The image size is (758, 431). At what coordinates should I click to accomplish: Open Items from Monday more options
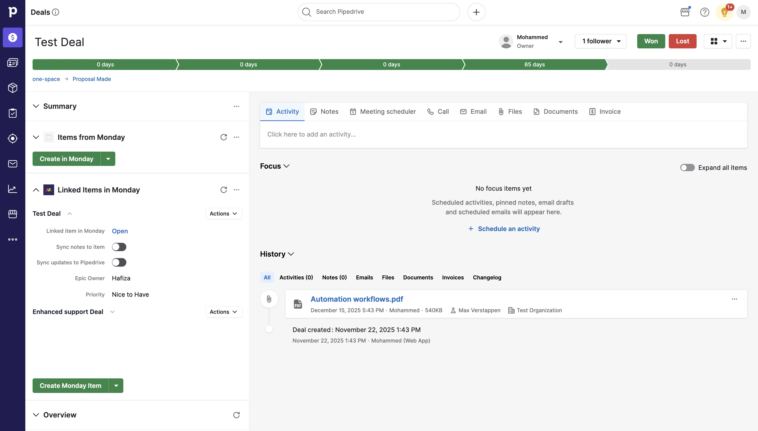coord(236,137)
